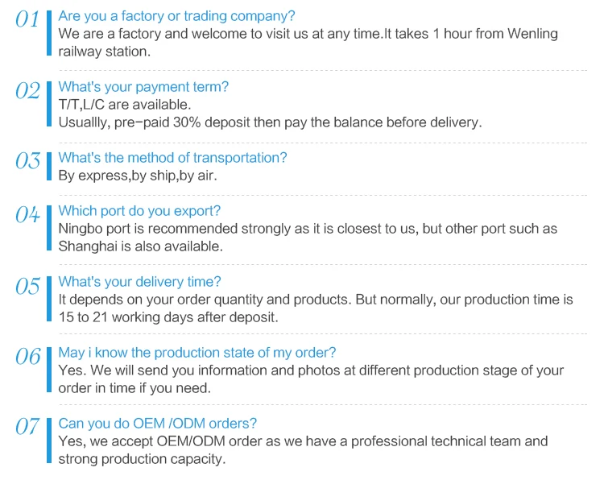Open the 'What's your payment term?' question
The height and width of the screenshot is (480, 604).
pos(143,87)
